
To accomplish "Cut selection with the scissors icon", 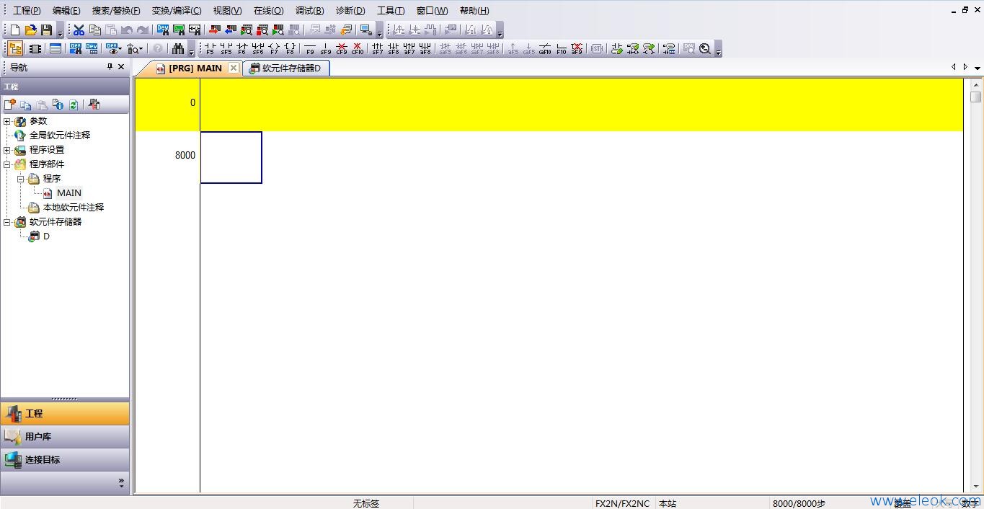I will pyautogui.click(x=79, y=30).
